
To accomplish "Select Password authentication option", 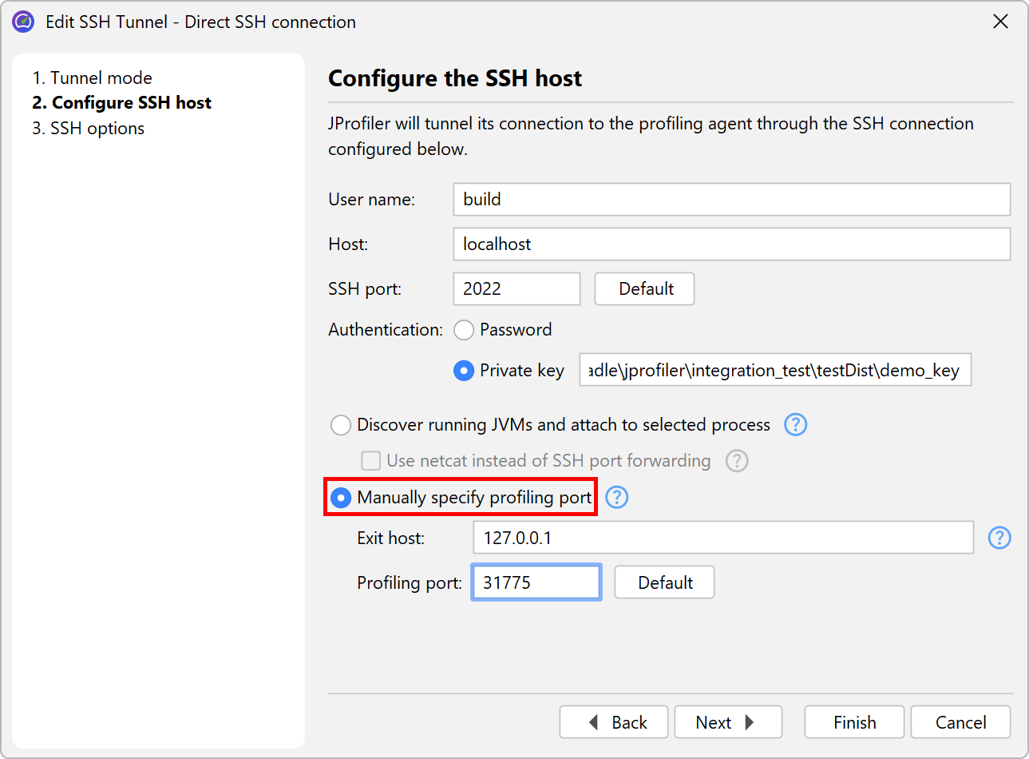I will [x=464, y=330].
